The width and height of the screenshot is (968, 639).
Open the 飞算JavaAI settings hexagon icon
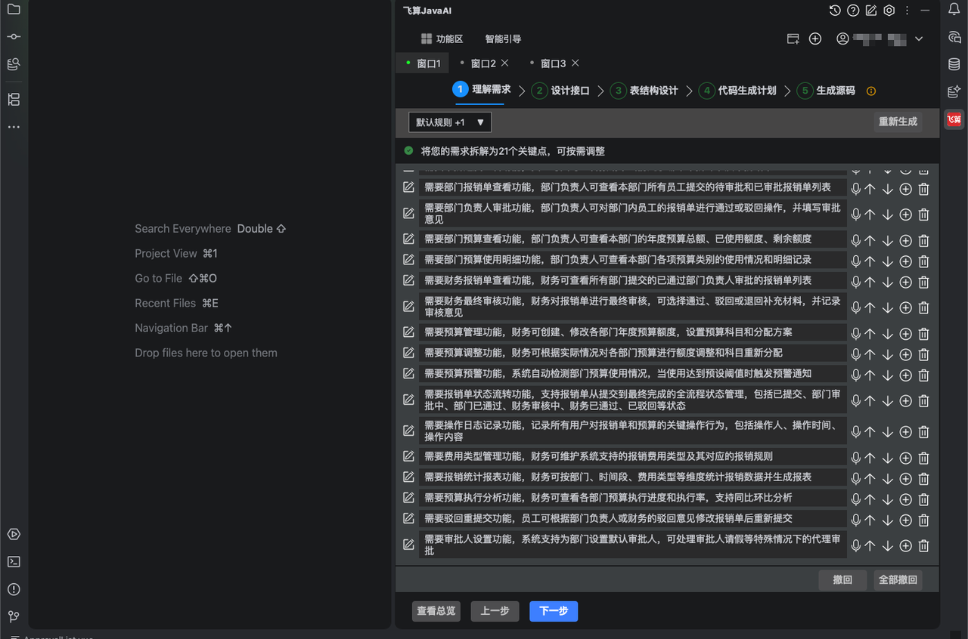[x=889, y=11]
